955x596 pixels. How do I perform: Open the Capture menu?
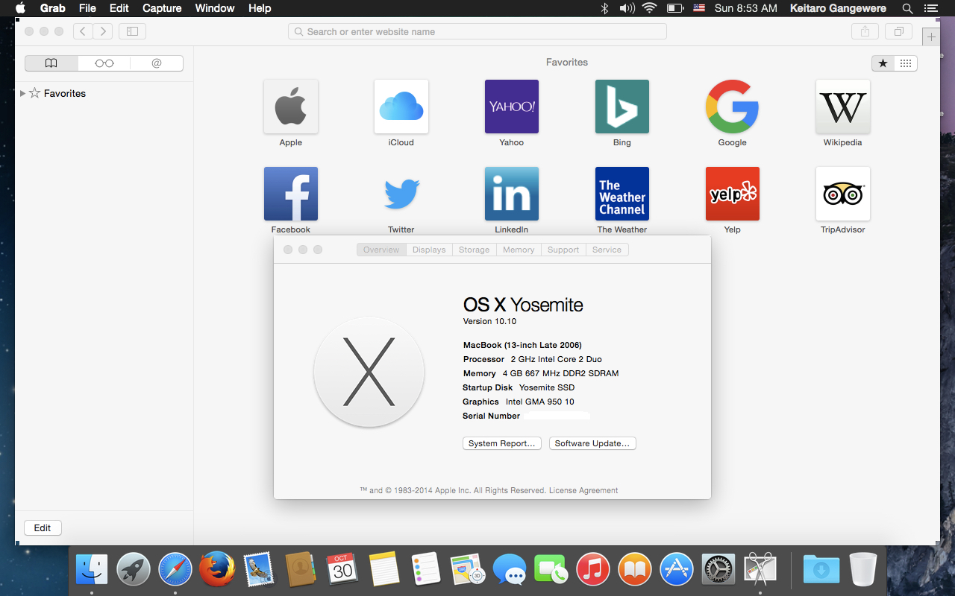click(162, 8)
